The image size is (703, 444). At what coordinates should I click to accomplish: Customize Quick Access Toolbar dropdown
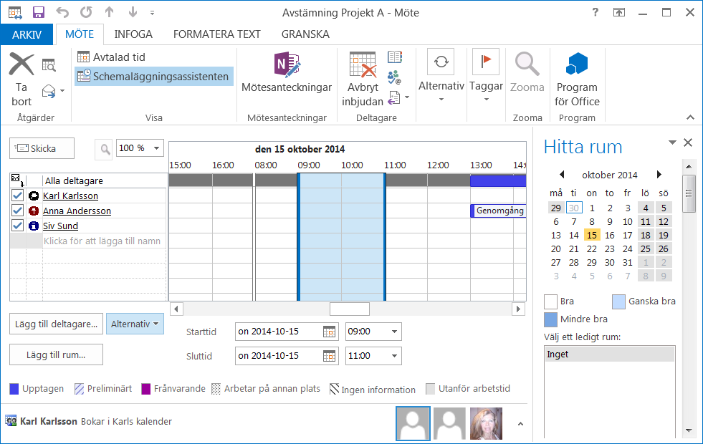click(x=153, y=13)
